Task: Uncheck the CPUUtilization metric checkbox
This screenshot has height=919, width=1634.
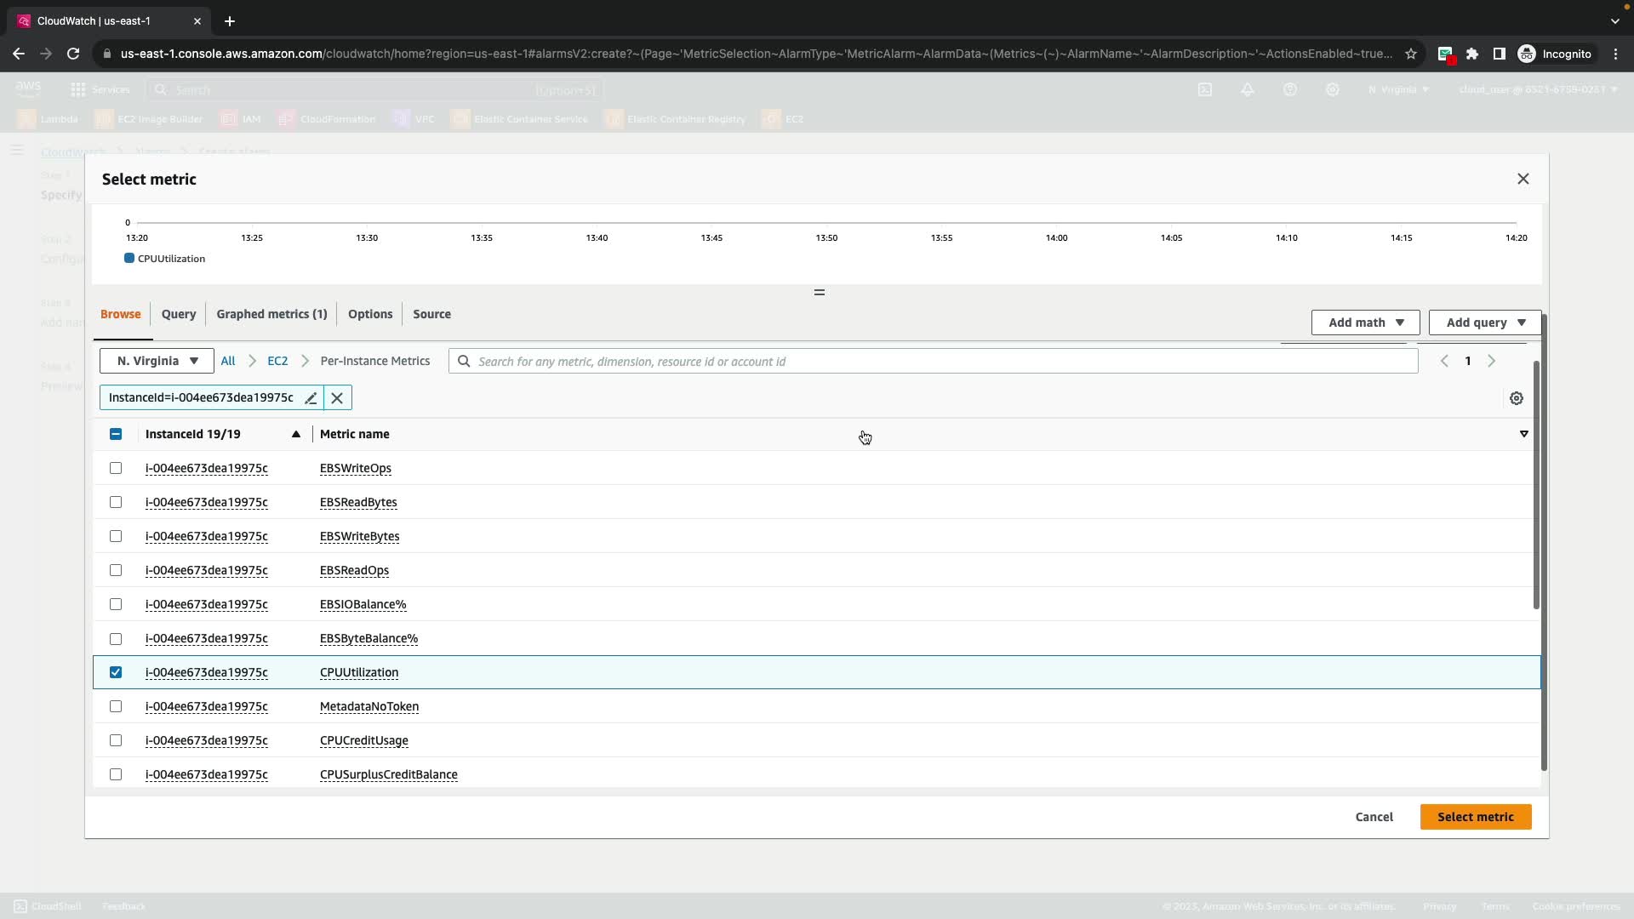Action: coord(116,672)
